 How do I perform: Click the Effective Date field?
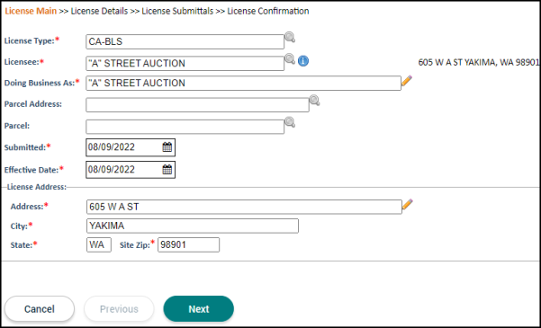pyautogui.click(x=131, y=170)
